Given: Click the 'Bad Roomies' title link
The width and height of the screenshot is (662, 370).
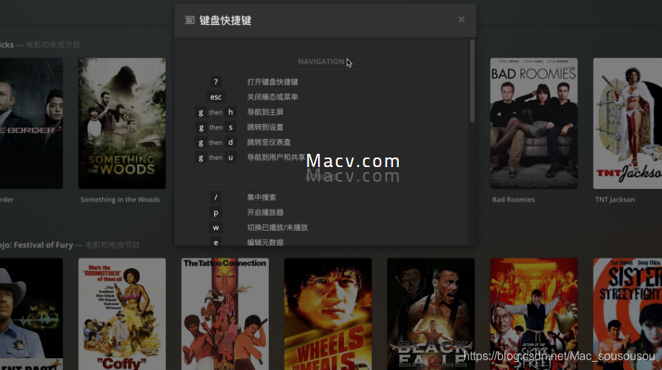Looking at the screenshot, I should coord(513,199).
